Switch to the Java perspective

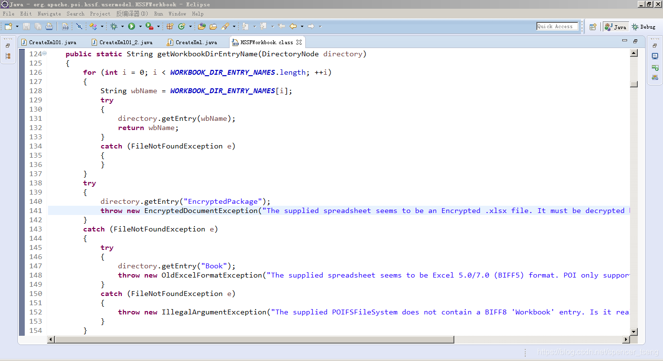tap(615, 27)
